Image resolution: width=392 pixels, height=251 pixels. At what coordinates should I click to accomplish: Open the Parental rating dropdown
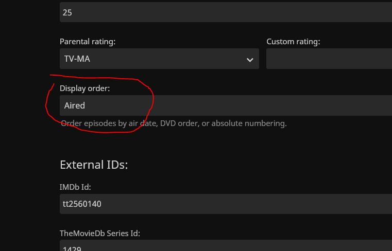pyautogui.click(x=159, y=59)
